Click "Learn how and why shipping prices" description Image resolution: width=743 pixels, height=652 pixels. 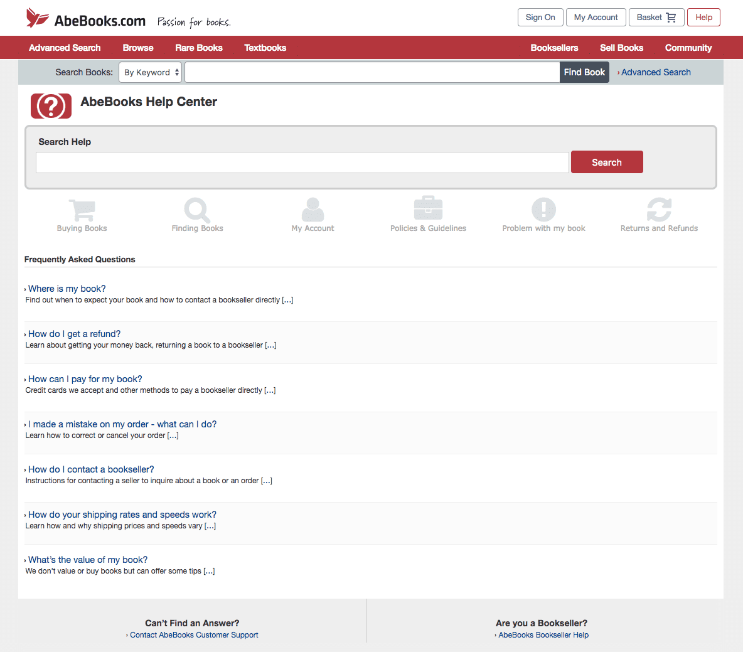(x=120, y=526)
